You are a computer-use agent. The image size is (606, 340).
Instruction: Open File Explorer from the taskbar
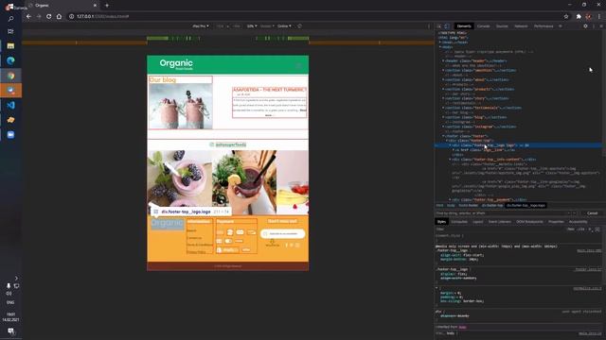point(10,46)
